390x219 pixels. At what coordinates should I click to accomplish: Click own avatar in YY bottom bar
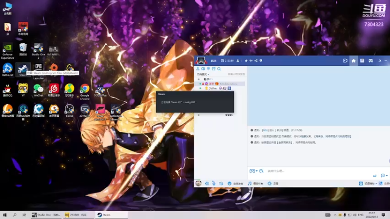(198, 183)
